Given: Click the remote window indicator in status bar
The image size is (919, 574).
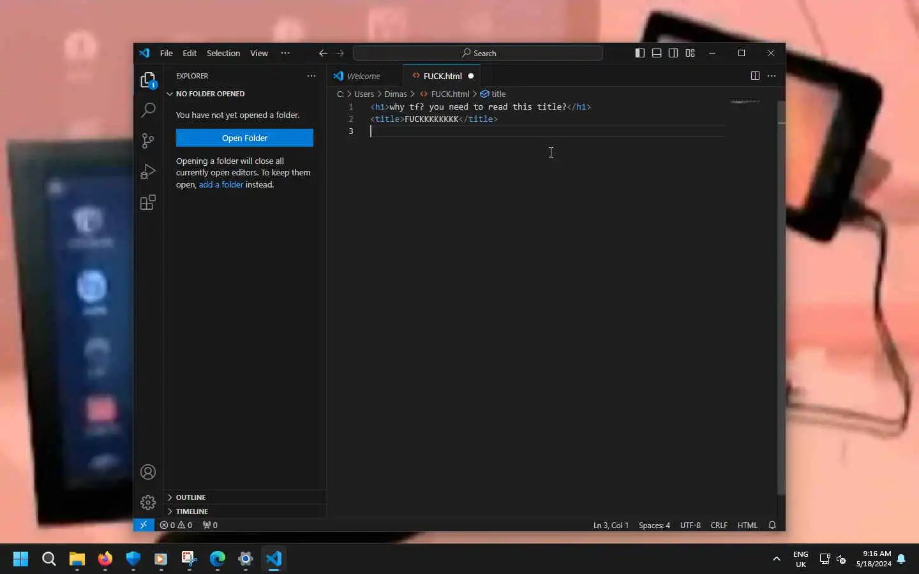Looking at the screenshot, I should (x=144, y=525).
